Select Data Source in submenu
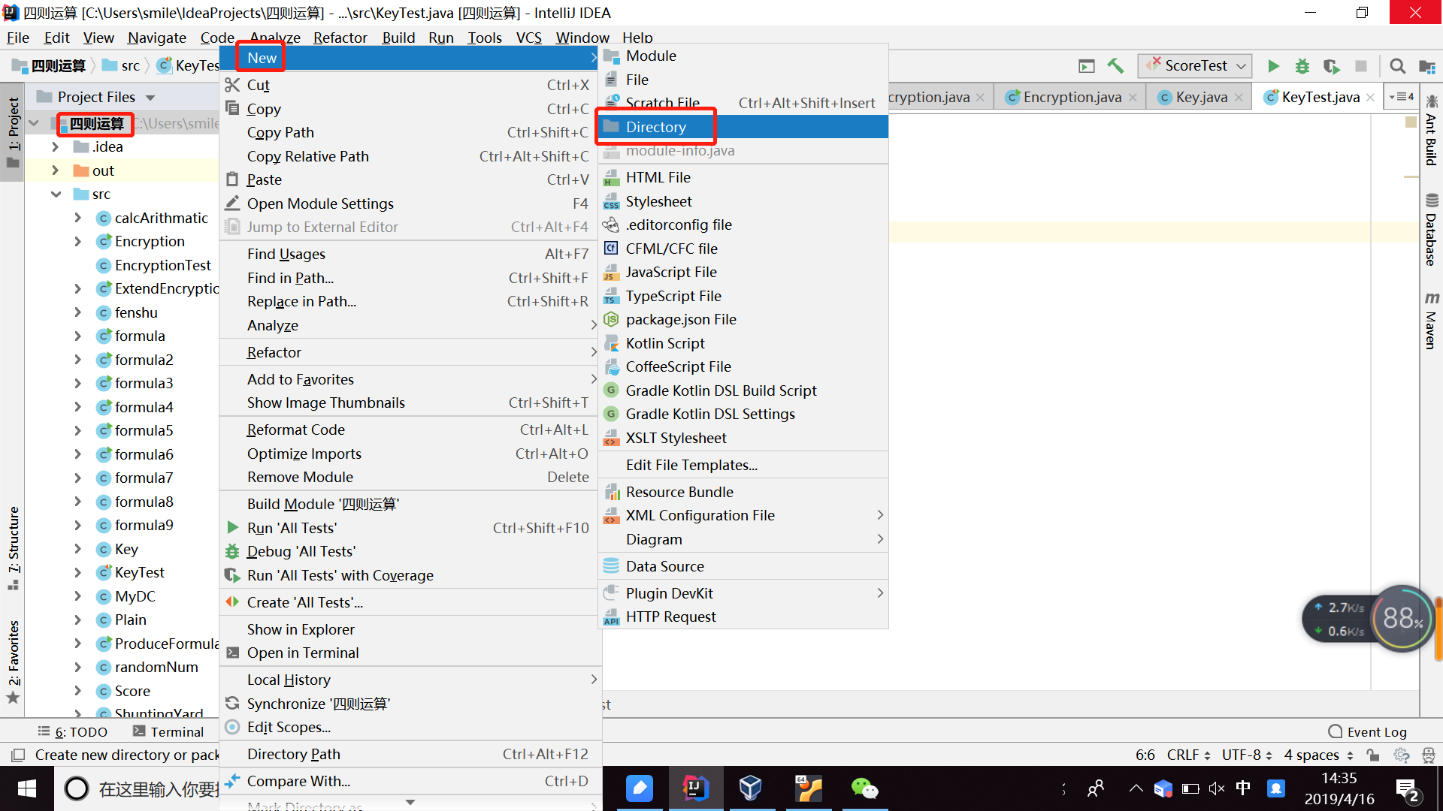 point(743,566)
